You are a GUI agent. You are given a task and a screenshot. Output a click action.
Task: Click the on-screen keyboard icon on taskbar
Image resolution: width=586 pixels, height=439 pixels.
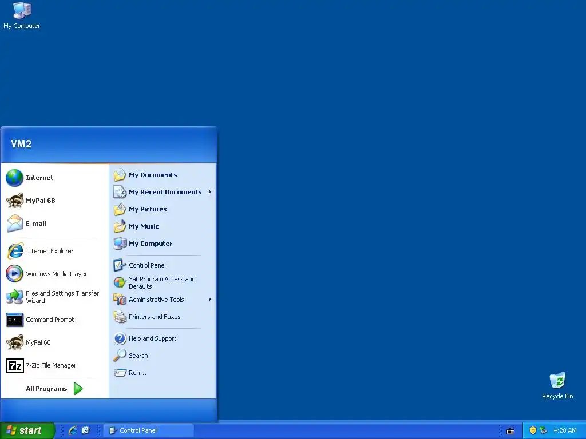pyautogui.click(x=510, y=431)
